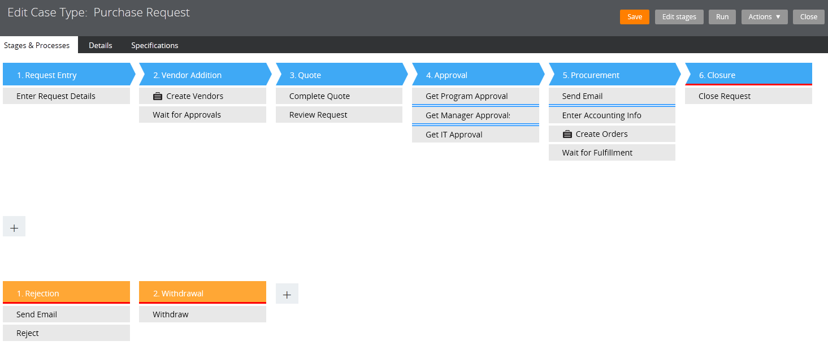828x345 pixels.
Task: Select the Request Entry stage header
Action: tap(69, 75)
